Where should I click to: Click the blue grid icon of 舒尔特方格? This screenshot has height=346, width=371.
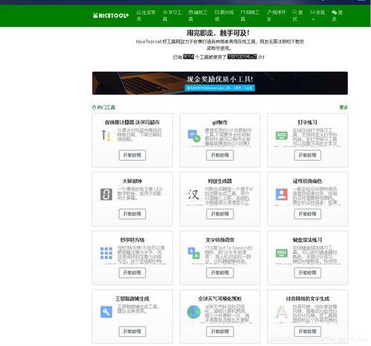106,253
